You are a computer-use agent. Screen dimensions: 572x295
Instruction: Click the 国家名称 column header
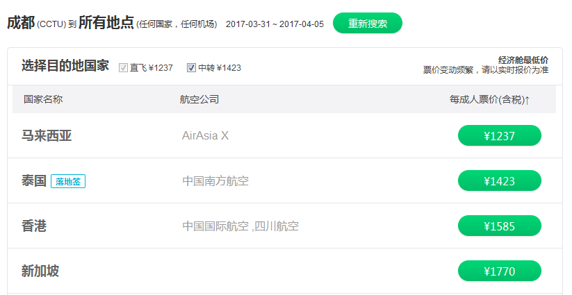pos(43,99)
